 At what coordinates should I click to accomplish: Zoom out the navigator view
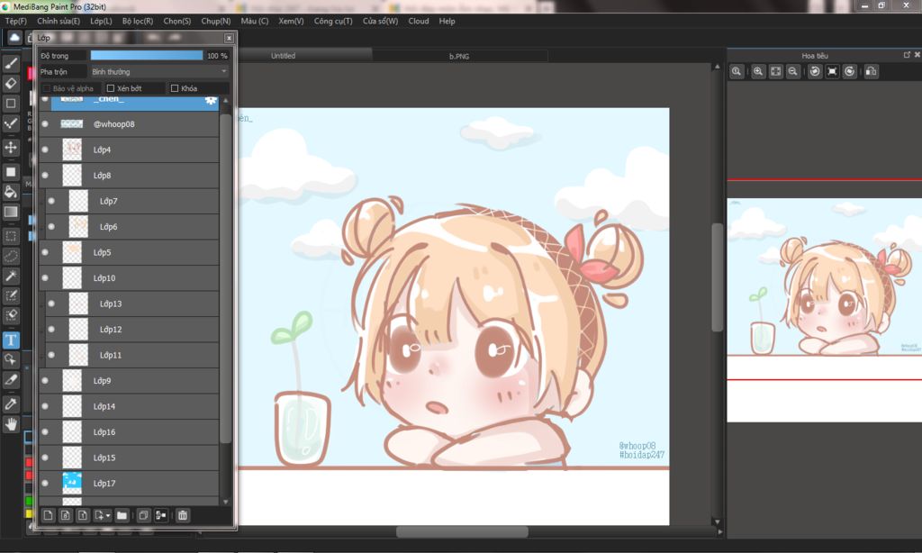792,72
